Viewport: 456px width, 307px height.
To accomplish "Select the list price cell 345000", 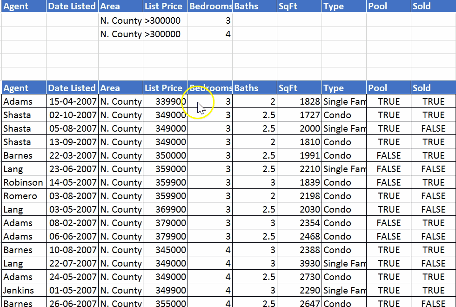I will (166, 250).
